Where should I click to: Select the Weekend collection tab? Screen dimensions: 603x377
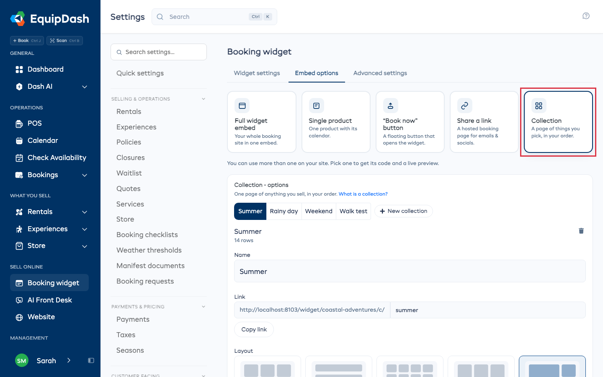(319, 211)
